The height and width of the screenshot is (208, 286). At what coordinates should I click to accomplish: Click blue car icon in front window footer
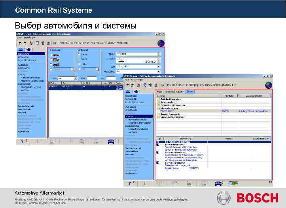tap(218, 183)
